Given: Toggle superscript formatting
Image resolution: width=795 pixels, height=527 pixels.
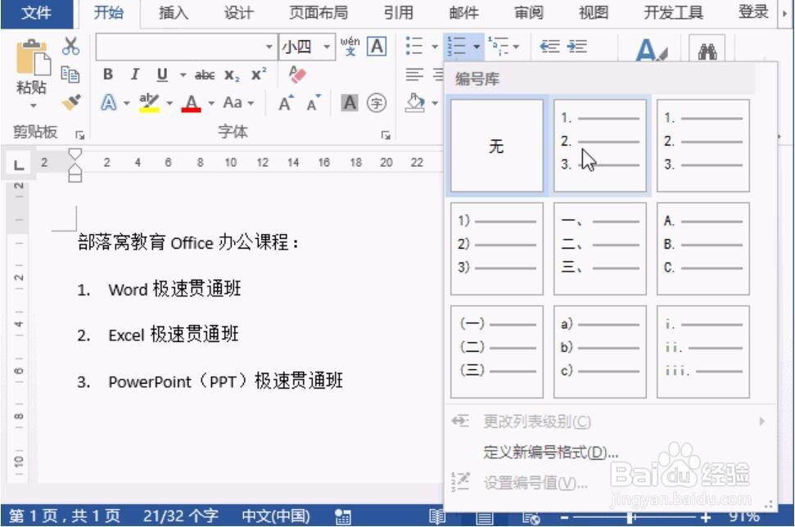Looking at the screenshot, I should (x=259, y=74).
